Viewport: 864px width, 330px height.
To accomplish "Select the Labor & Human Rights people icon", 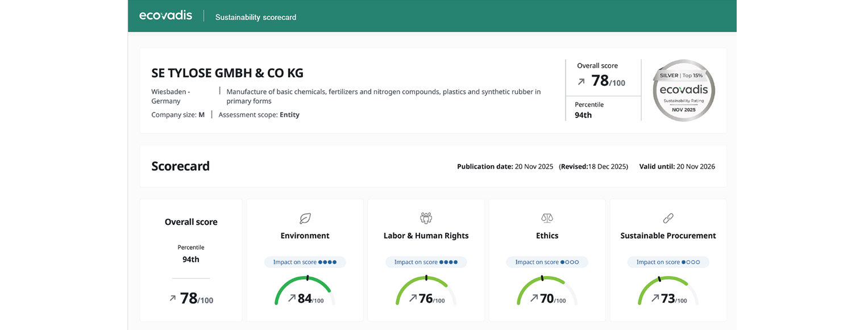I will (426, 218).
